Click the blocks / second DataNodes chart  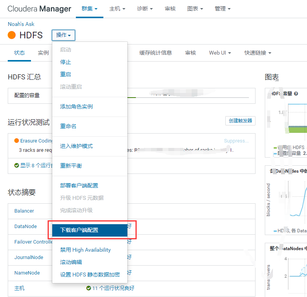286,200
